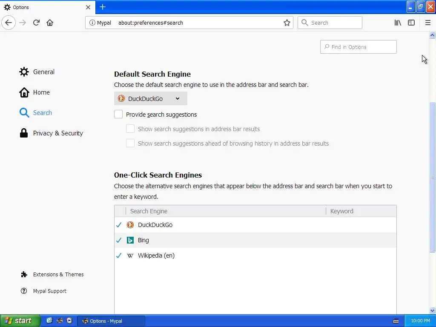This screenshot has width=436, height=327.
Task: Click the Search Engine column header
Action: 226,211
